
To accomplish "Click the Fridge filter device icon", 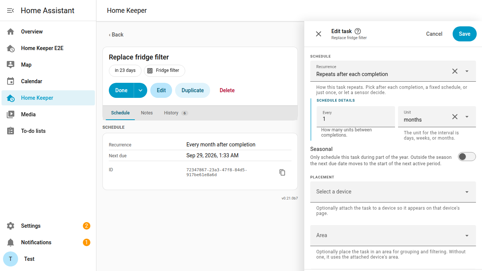I will [x=150, y=71].
